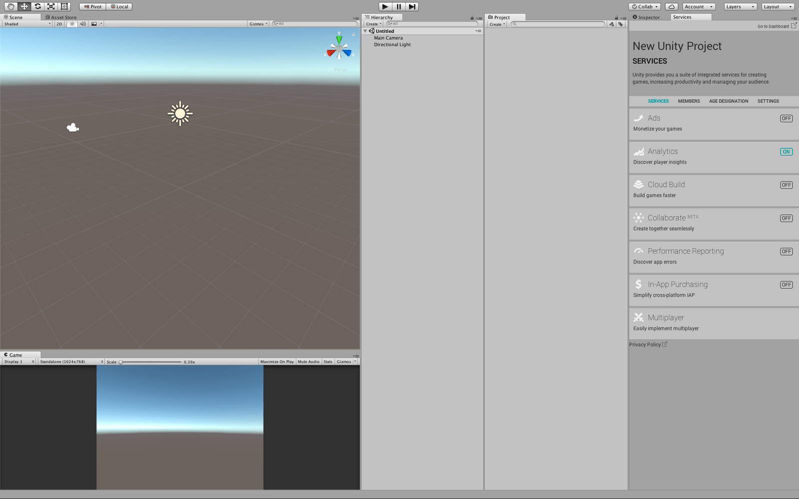Toggle audio in the Scene view toolbar
Viewport: 799px width, 499px height.
[x=82, y=23]
